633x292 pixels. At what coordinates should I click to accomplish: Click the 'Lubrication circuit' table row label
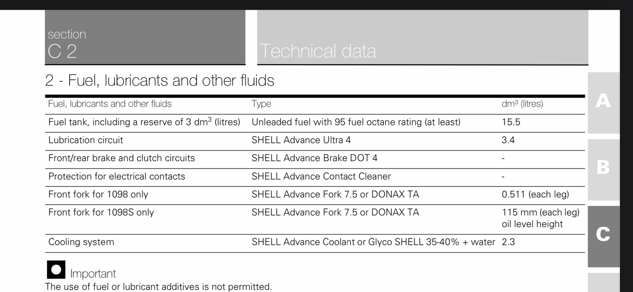point(85,140)
